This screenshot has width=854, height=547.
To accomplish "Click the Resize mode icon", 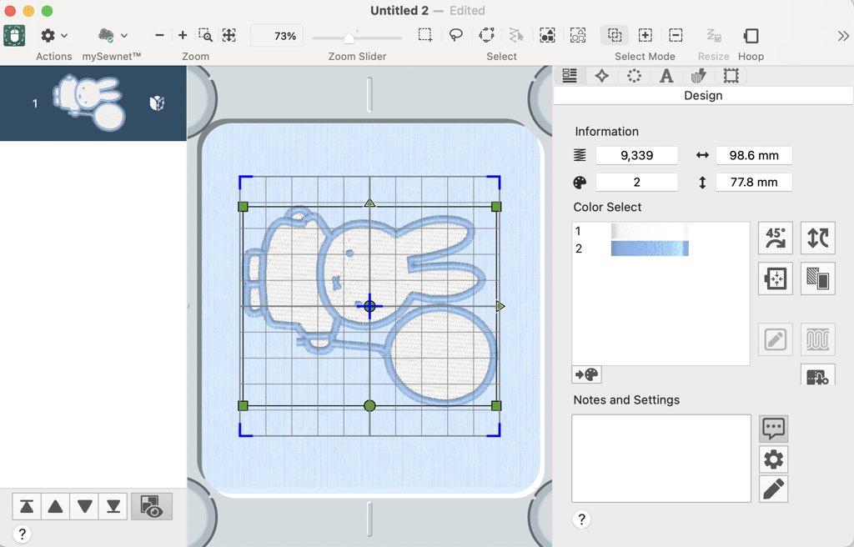I will [x=714, y=35].
